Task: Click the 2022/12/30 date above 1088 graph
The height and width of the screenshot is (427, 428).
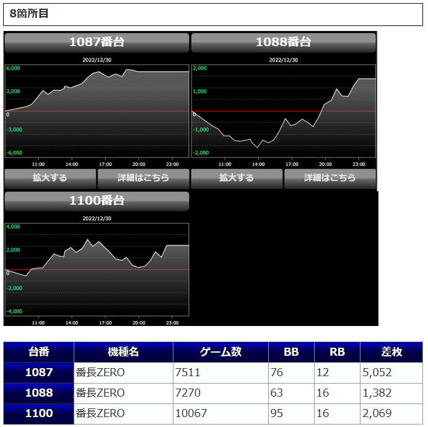Action: pyautogui.click(x=284, y=60)
